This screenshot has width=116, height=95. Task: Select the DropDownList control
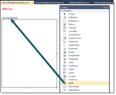click(x=85, y=38)
